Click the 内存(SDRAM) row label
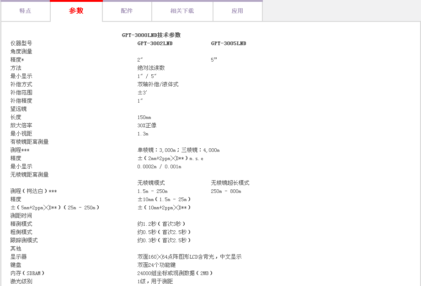The height and width of the screenshot is (286, 421). point(27,273)
